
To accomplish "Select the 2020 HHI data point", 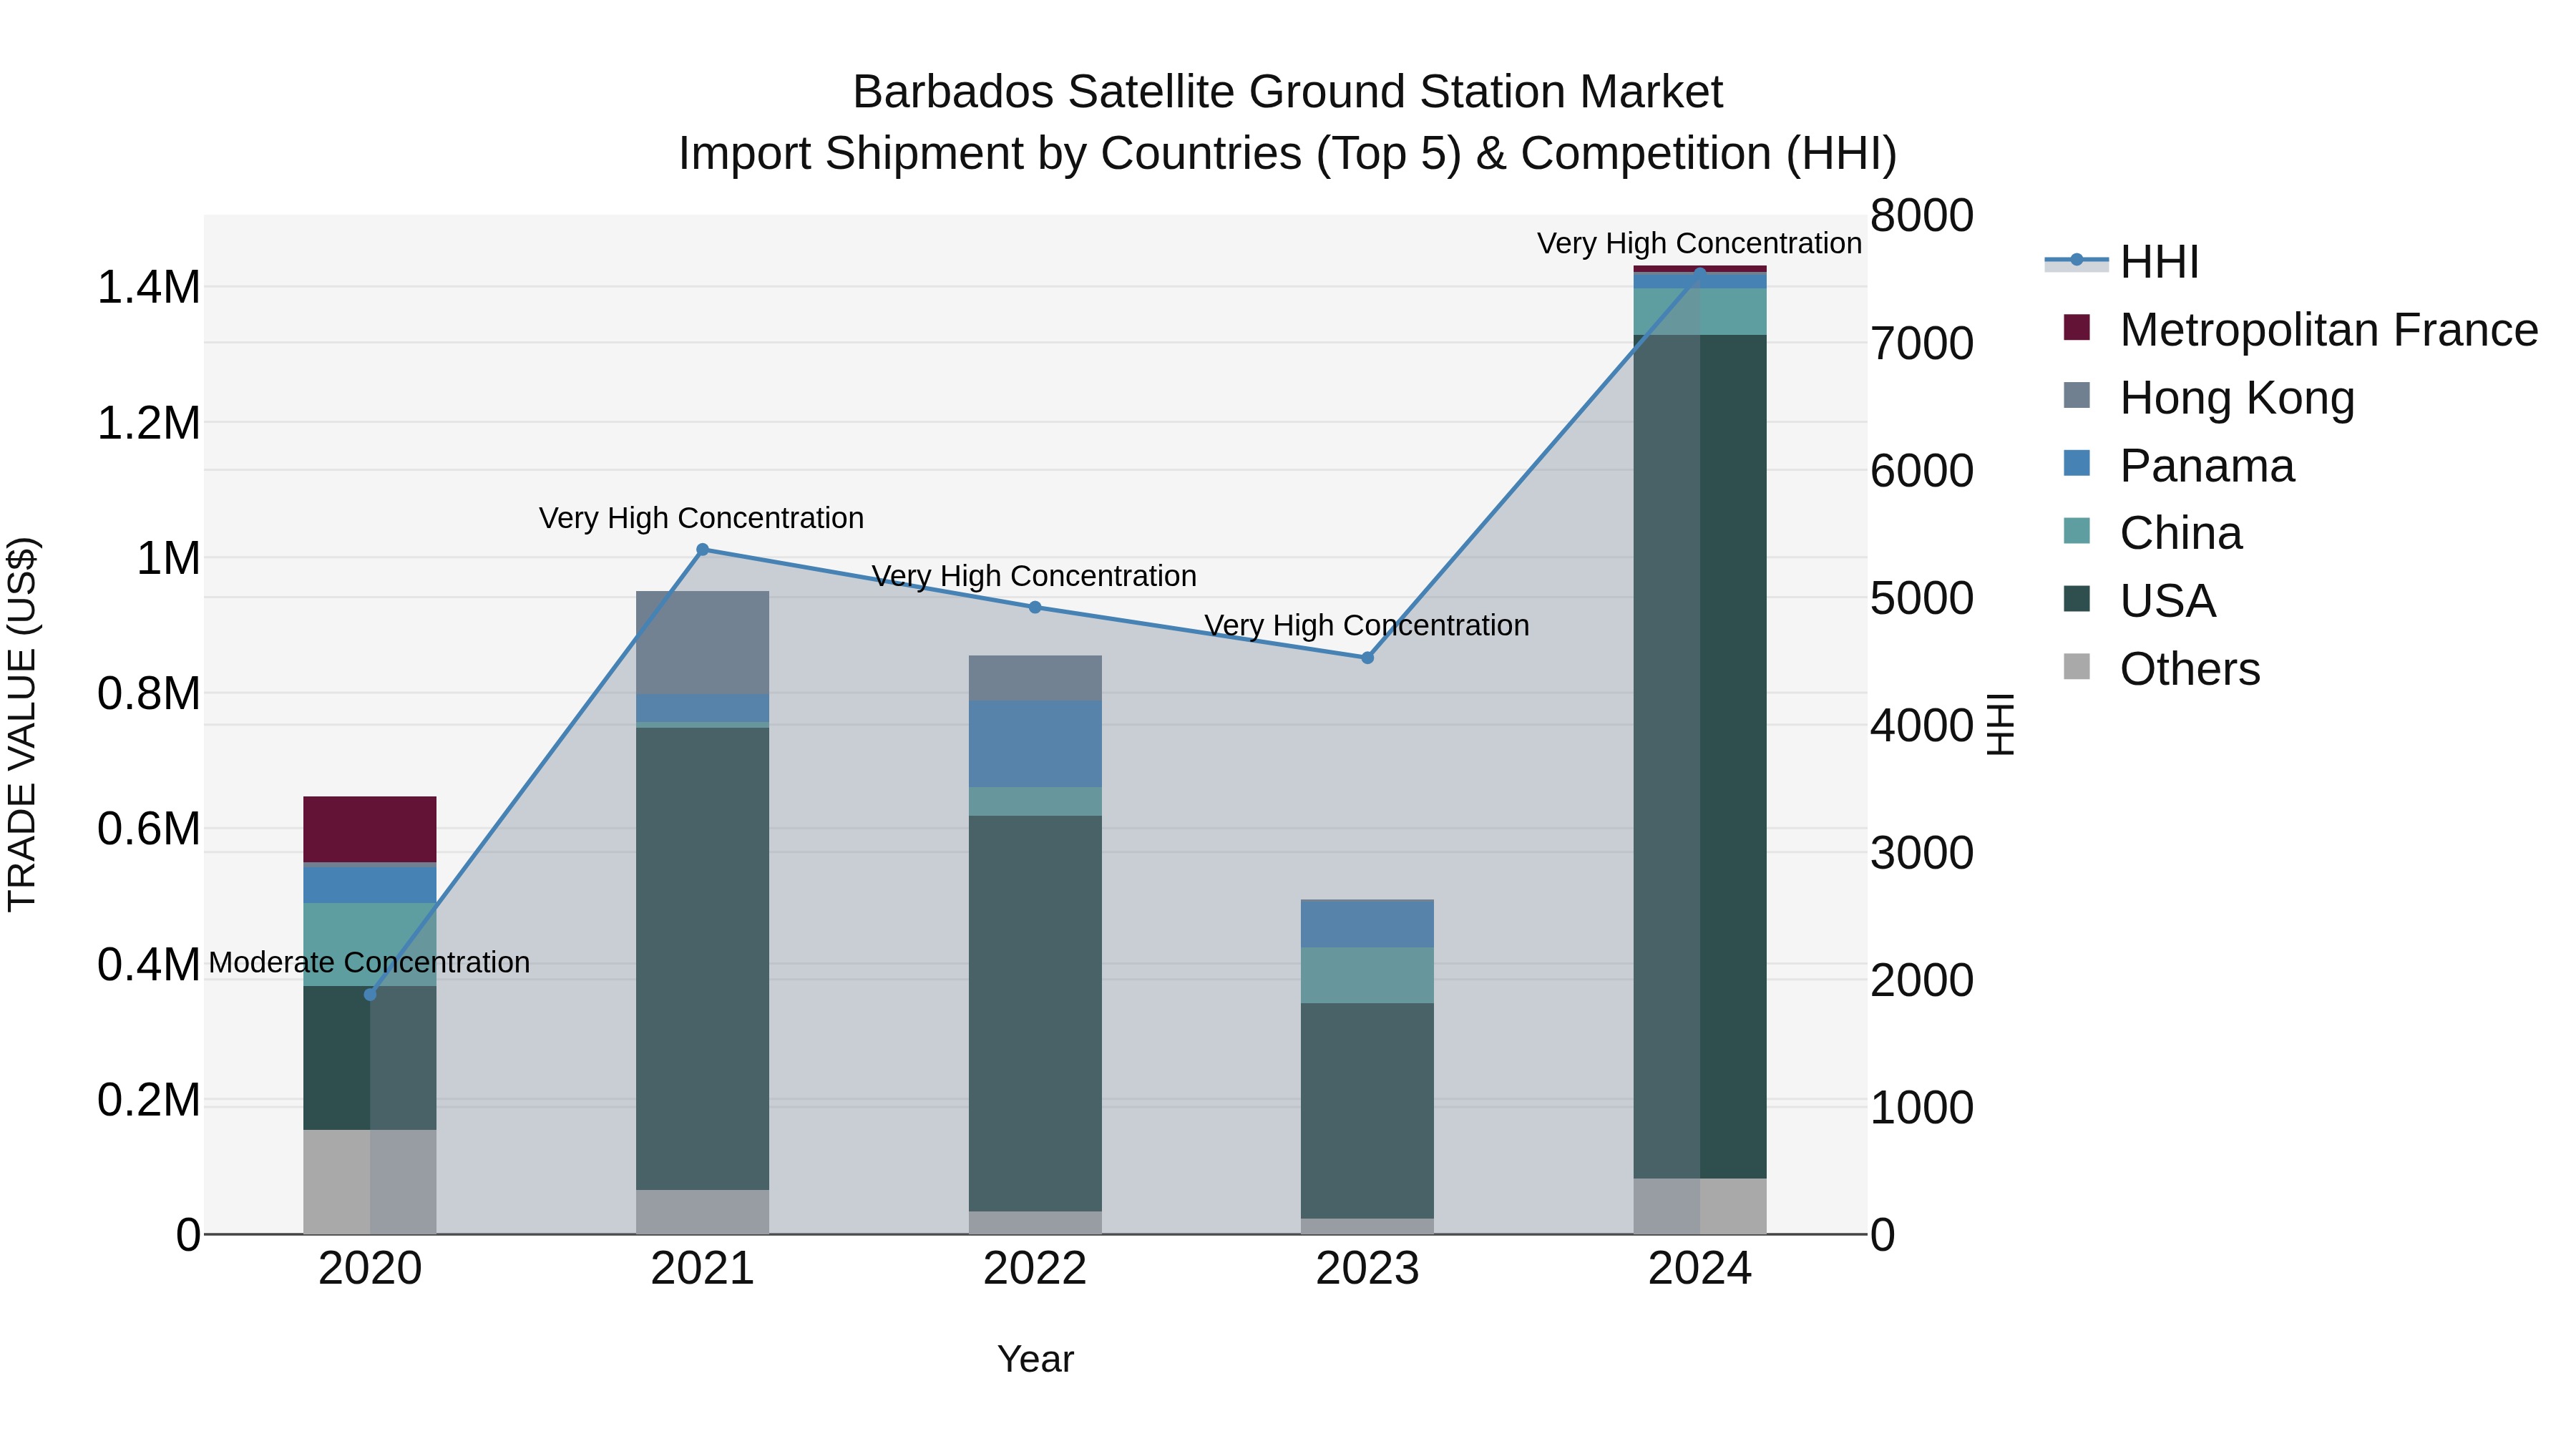I will 370,995.
